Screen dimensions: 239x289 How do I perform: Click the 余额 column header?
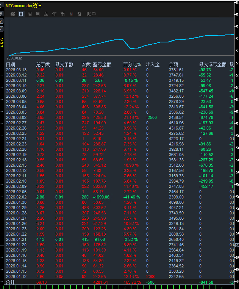173,64
